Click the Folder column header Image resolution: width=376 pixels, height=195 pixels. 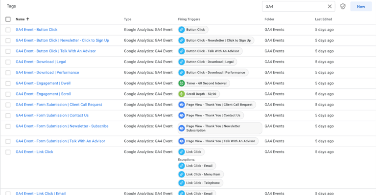(x=269, y=19)
